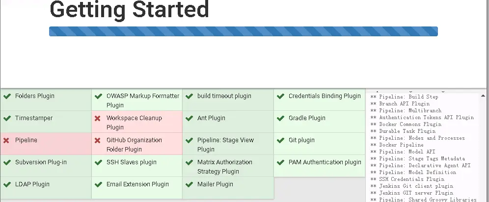Click the checkmark beside Timestamper
Image resolution: width=489 pixels, height=202 pixels.
click(7, 119)
